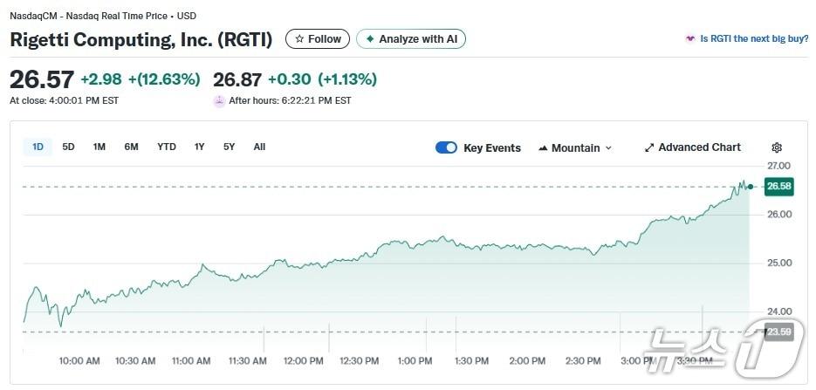Click the 23.59 previous close marker

[778, 332]
